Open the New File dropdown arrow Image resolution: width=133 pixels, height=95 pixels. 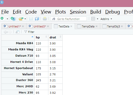(x=7, y=19)
